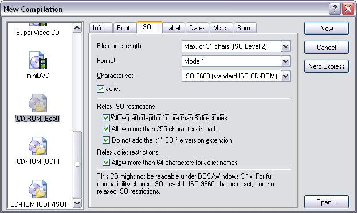Click the compilation list scrollbar thumb
The width and height of the screenshot is (357, 213).
pos(77,164)
